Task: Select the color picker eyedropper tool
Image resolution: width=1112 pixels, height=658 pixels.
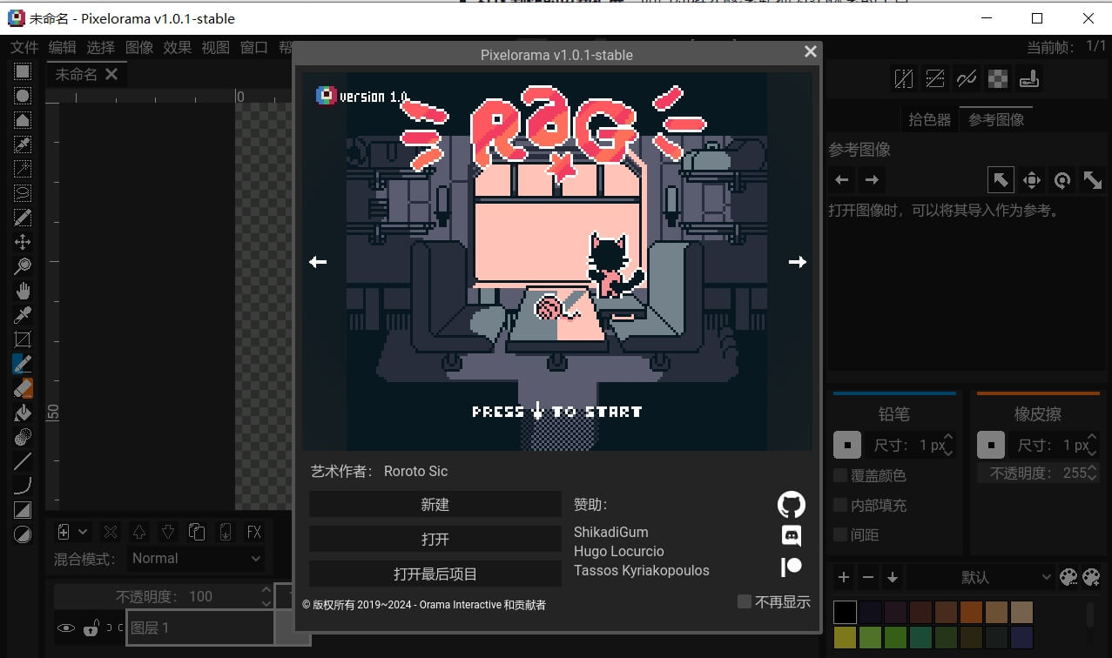Action: [x=23, y=315]
